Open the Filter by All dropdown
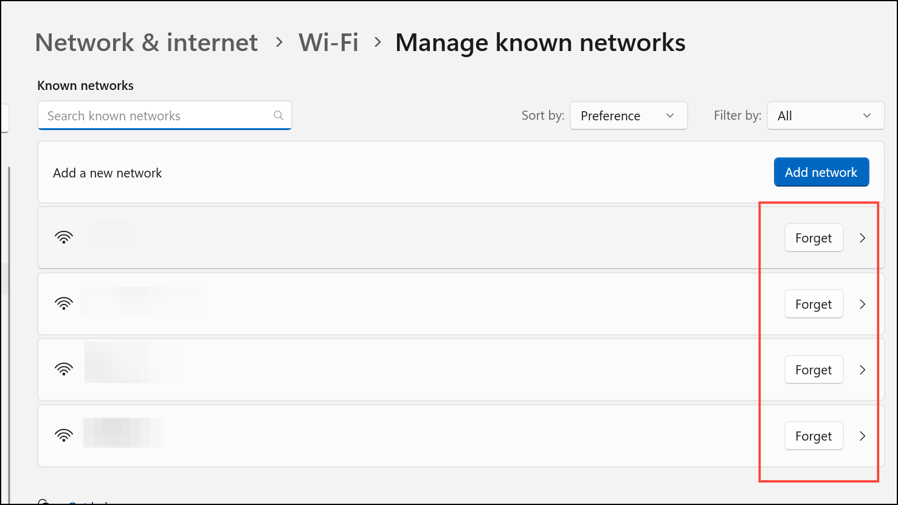 click(x=825, y=115)
